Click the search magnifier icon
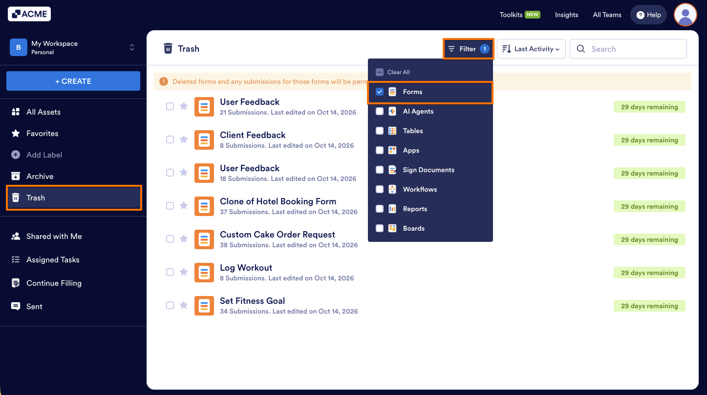Screen dimensions: 707x395 (x=581, y=49)
